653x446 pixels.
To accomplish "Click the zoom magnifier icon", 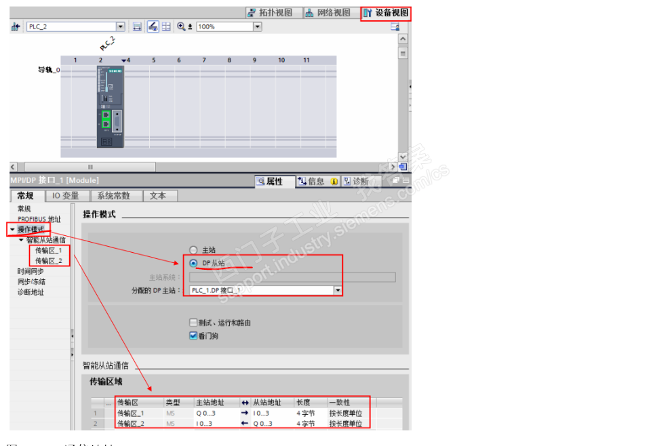I will pos(181,26).
